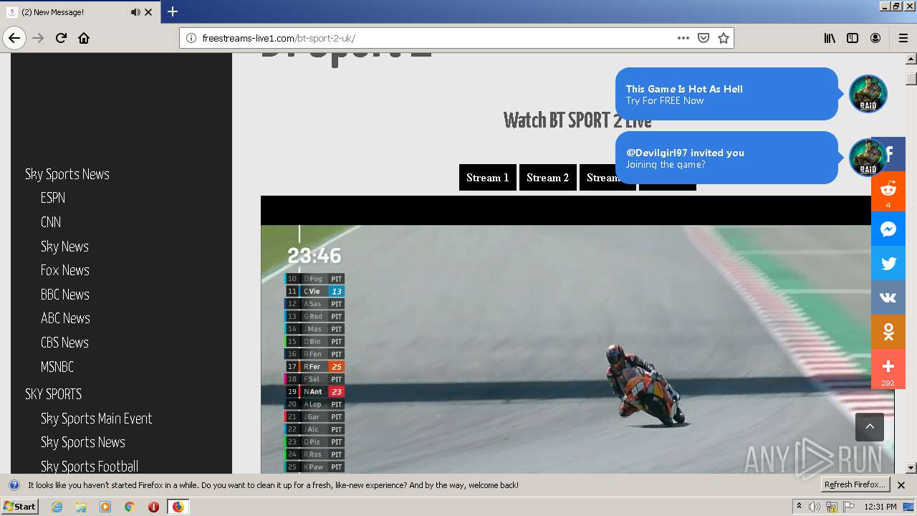Click page scrollbar down arrow
This screenshot has height=516, width=917.
[x=911, y=468]
